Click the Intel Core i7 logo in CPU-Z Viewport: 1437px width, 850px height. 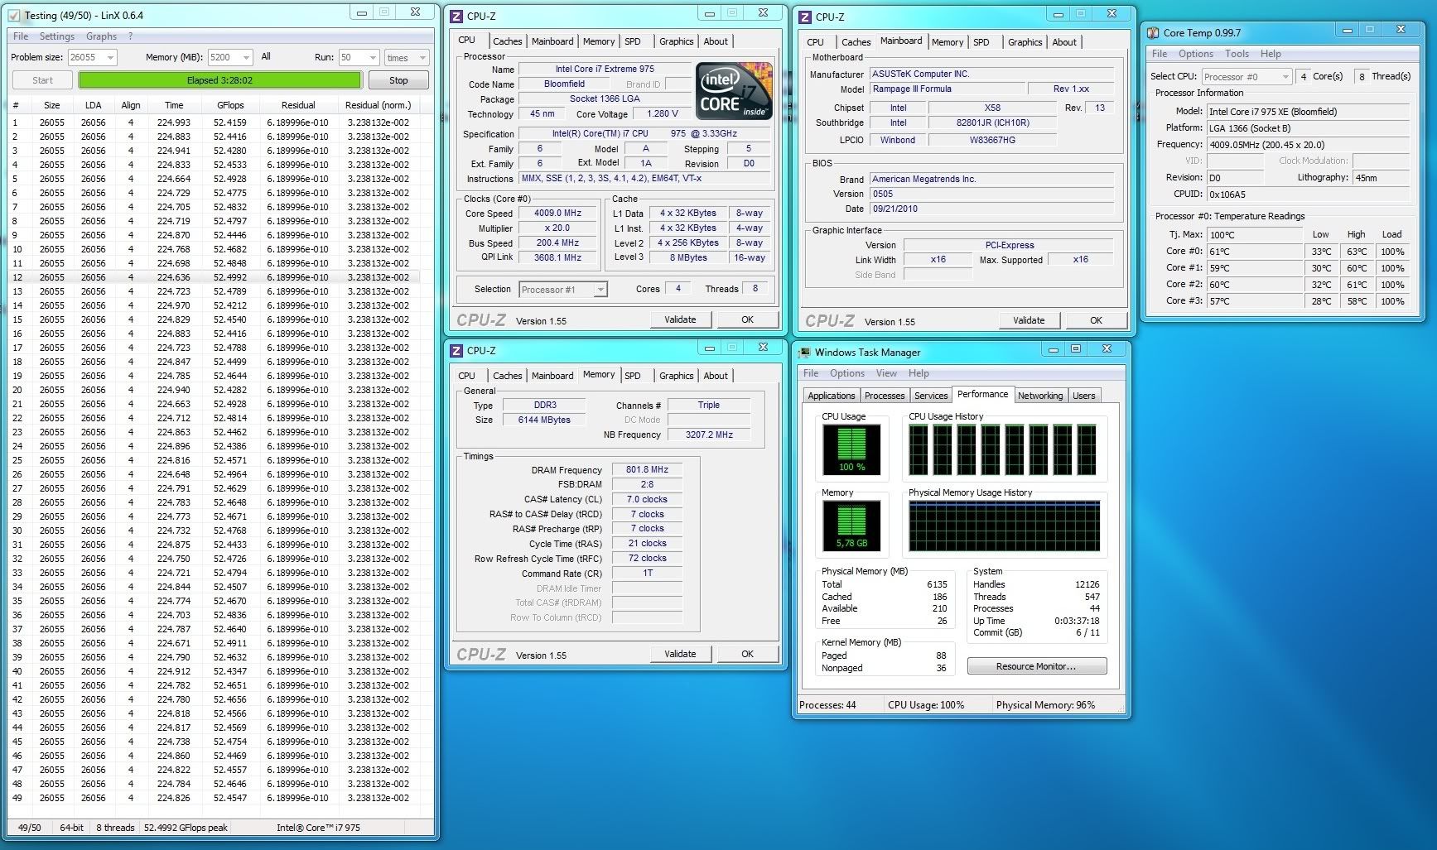pos(734,91)
